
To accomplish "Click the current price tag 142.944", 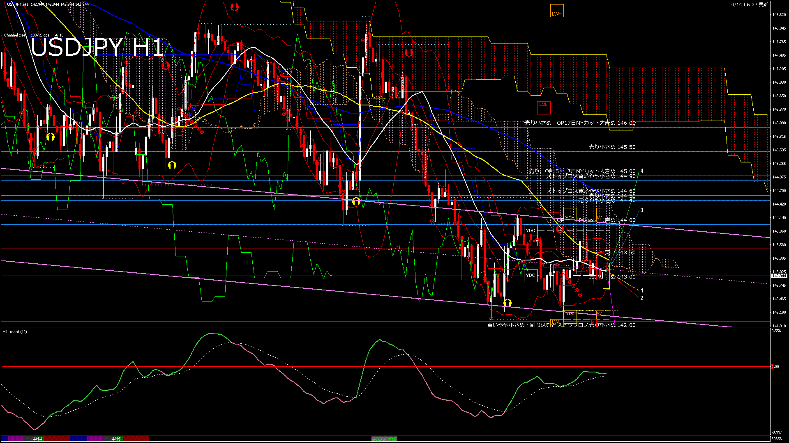I will pyautogui.click(x=779, y=276).
